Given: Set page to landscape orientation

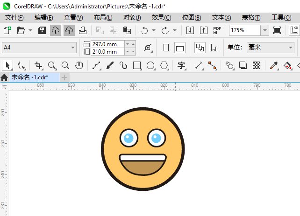Looking at the screenshot, I should 180,48.
